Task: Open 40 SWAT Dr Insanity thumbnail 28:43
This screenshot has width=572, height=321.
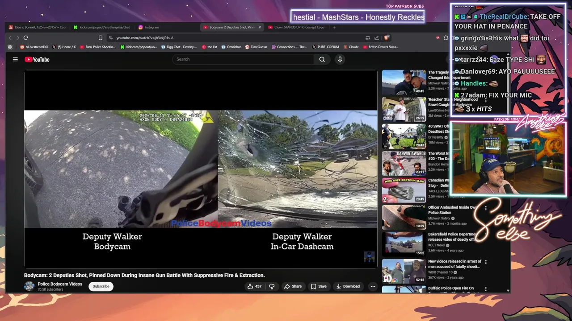Action: coord(404,136)
